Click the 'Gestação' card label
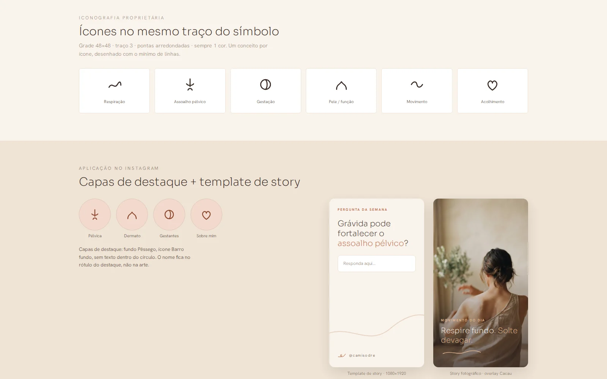This screenshot has height=379, width=607. tap(266, 102)
